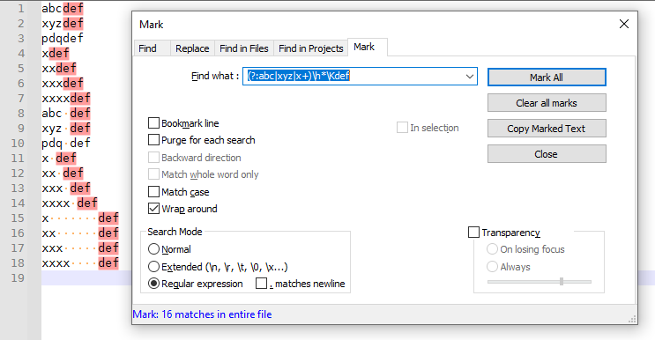Switch to the Find tab
655x340 pixels.
(148, 48)
